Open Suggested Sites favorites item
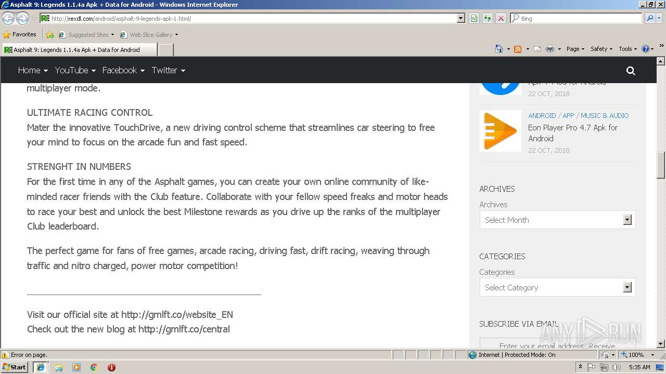The width and height of the screenshot is (666, 374). (x=86, y=35)
